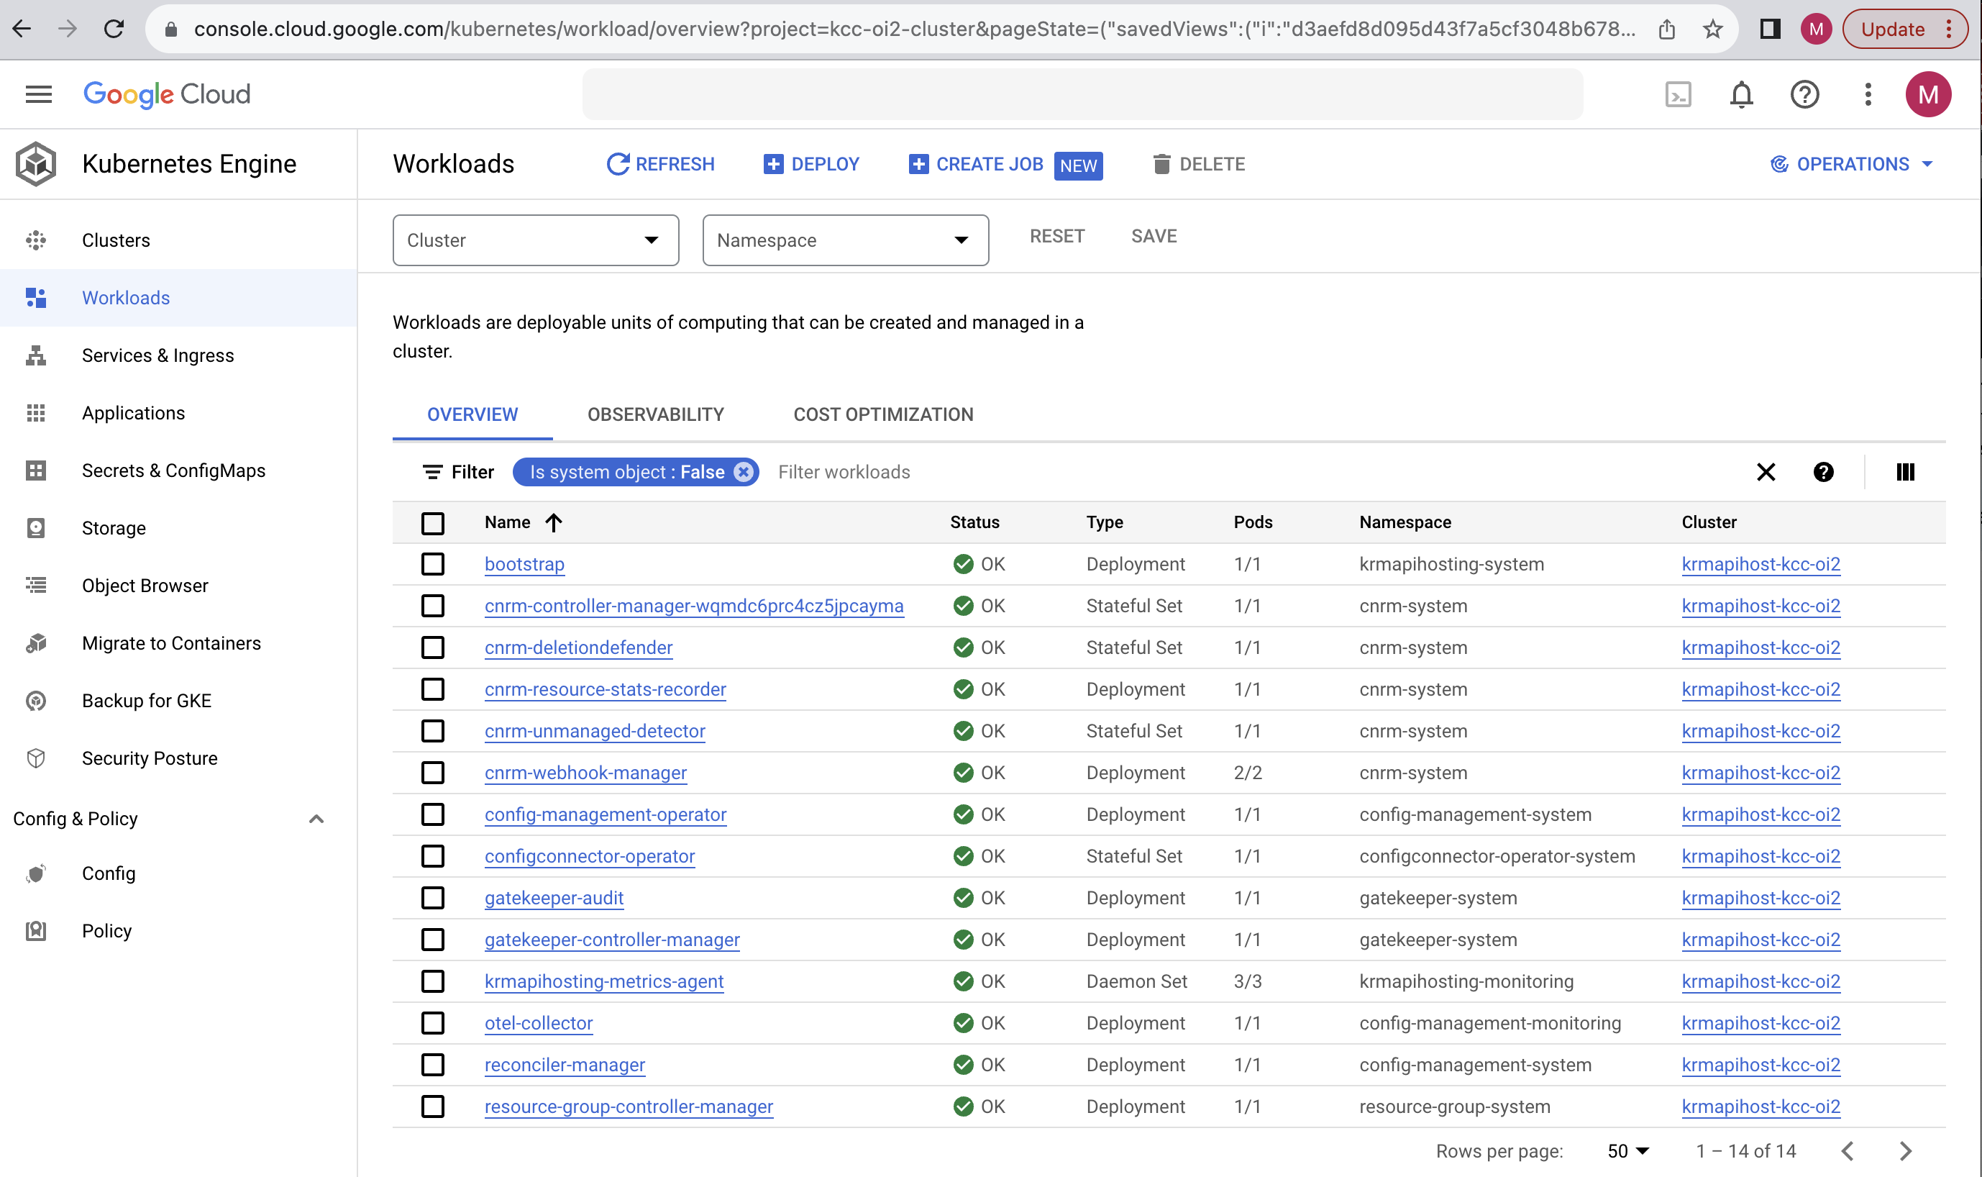The width and height of the screenshot is (1982, 1177).
Task: Select all workloads via header checkbox
Action: pos(433,524)
